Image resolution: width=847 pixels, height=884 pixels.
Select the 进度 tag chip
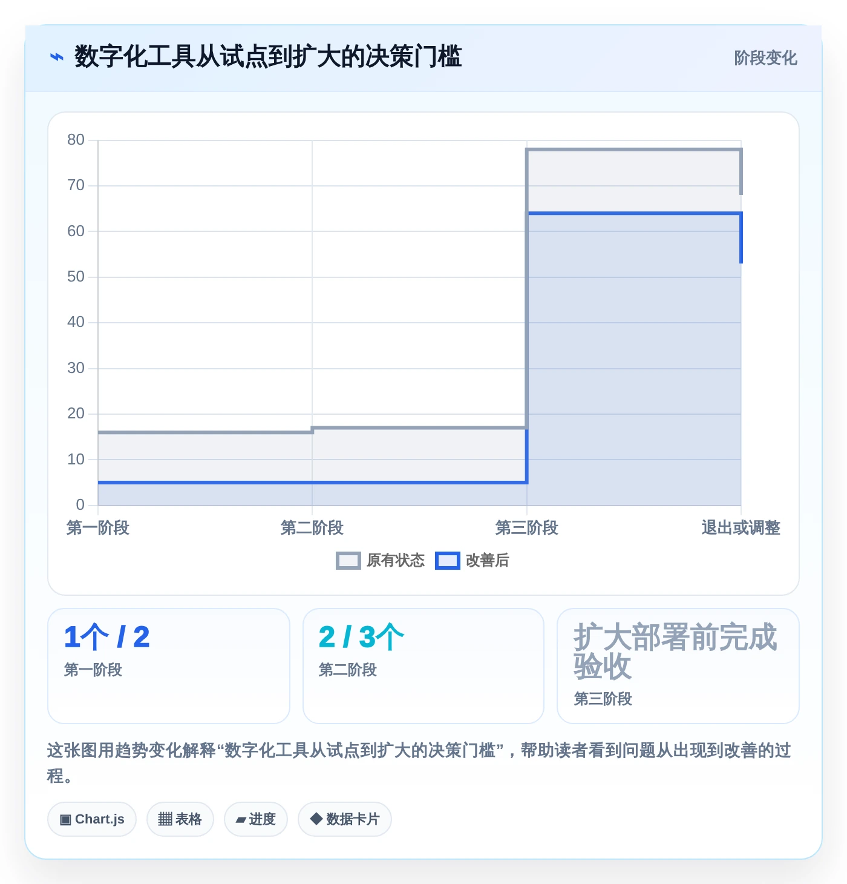pos(256,819)
